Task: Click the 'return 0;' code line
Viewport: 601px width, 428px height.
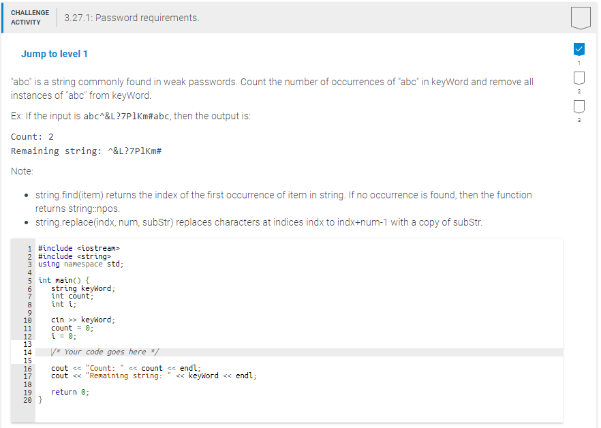Action: click(x=70, y=392)
